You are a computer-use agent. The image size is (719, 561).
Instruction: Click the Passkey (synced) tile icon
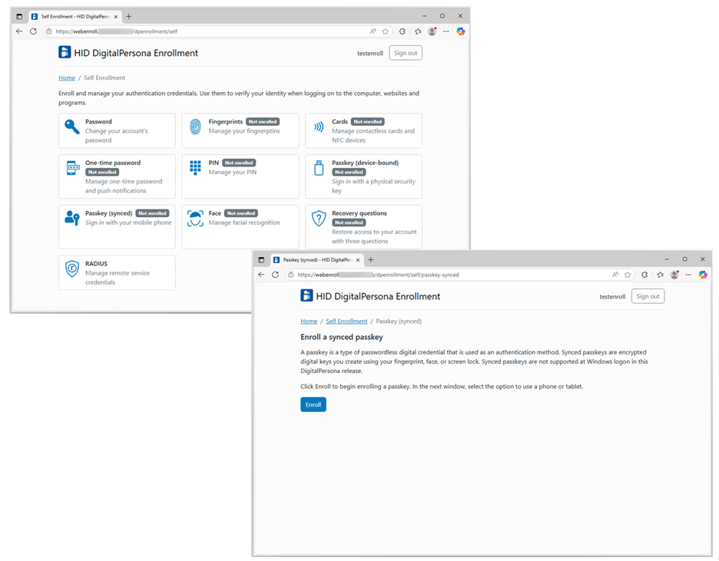click(72, 218)
